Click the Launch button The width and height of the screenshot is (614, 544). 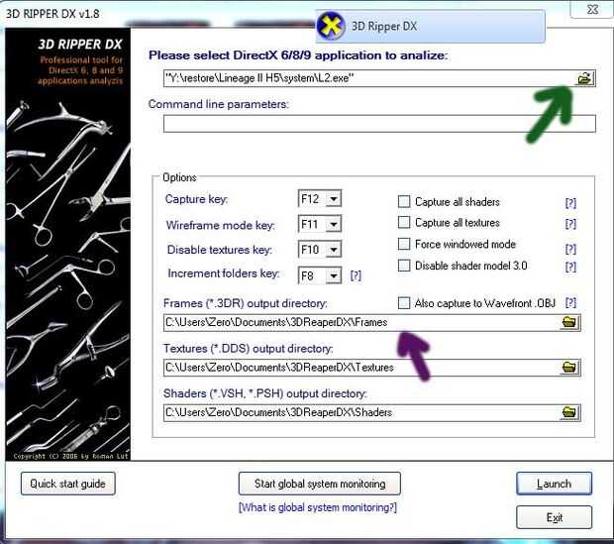click(554, 484)
